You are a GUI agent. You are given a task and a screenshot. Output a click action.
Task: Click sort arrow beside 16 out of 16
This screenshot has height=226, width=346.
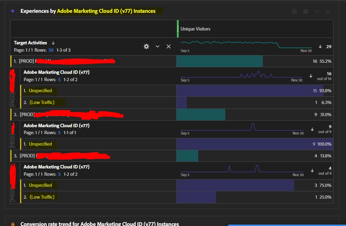point(311,76)
